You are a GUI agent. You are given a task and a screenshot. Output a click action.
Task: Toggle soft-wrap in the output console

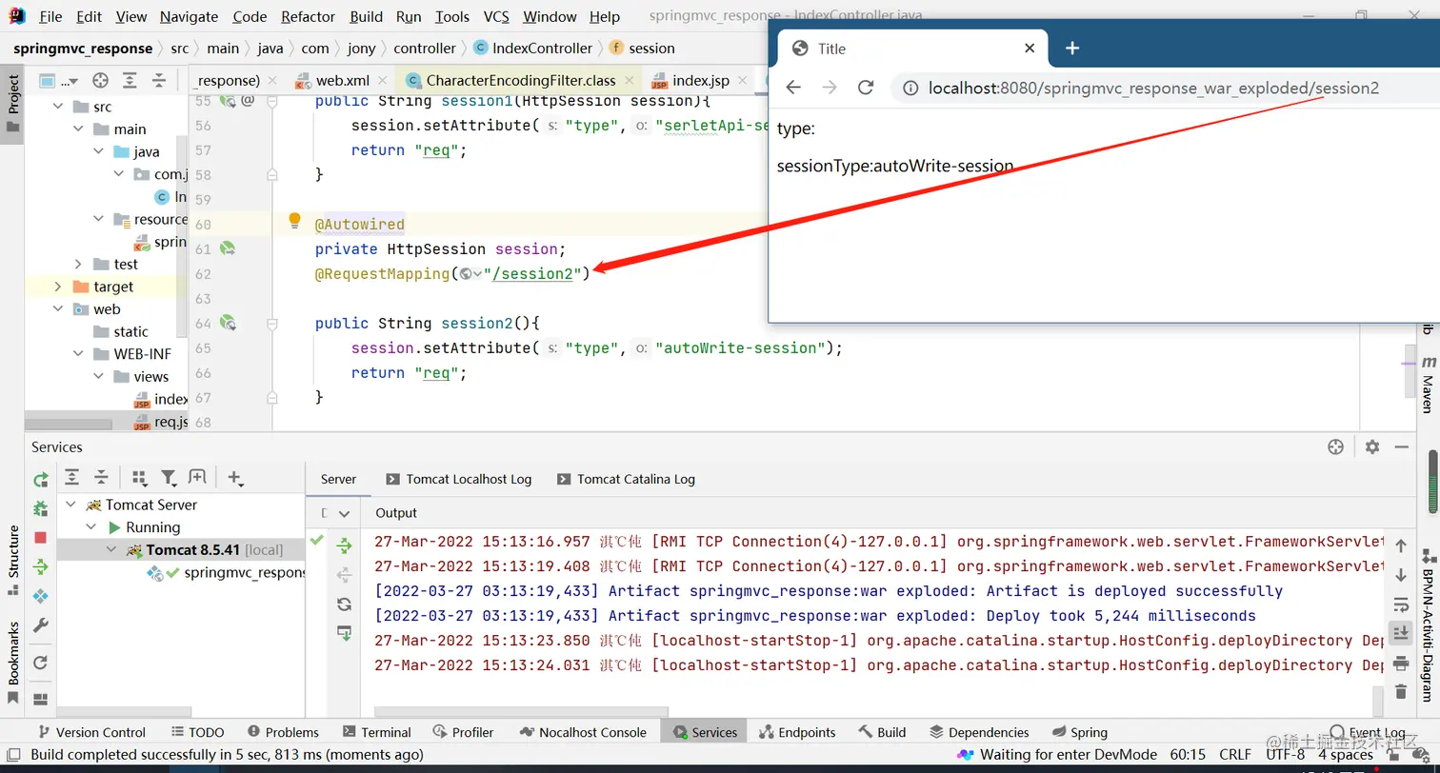pyautogui.click(x=1400, y=605)
